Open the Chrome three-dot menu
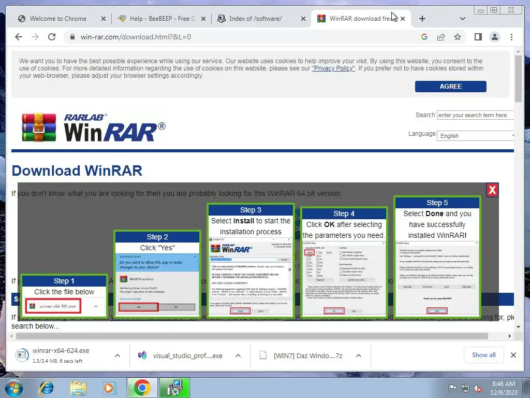 pos(511,37)
